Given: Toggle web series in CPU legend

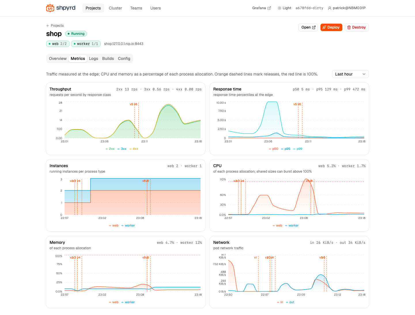Looking at the screenshot, I should (277, 226).
